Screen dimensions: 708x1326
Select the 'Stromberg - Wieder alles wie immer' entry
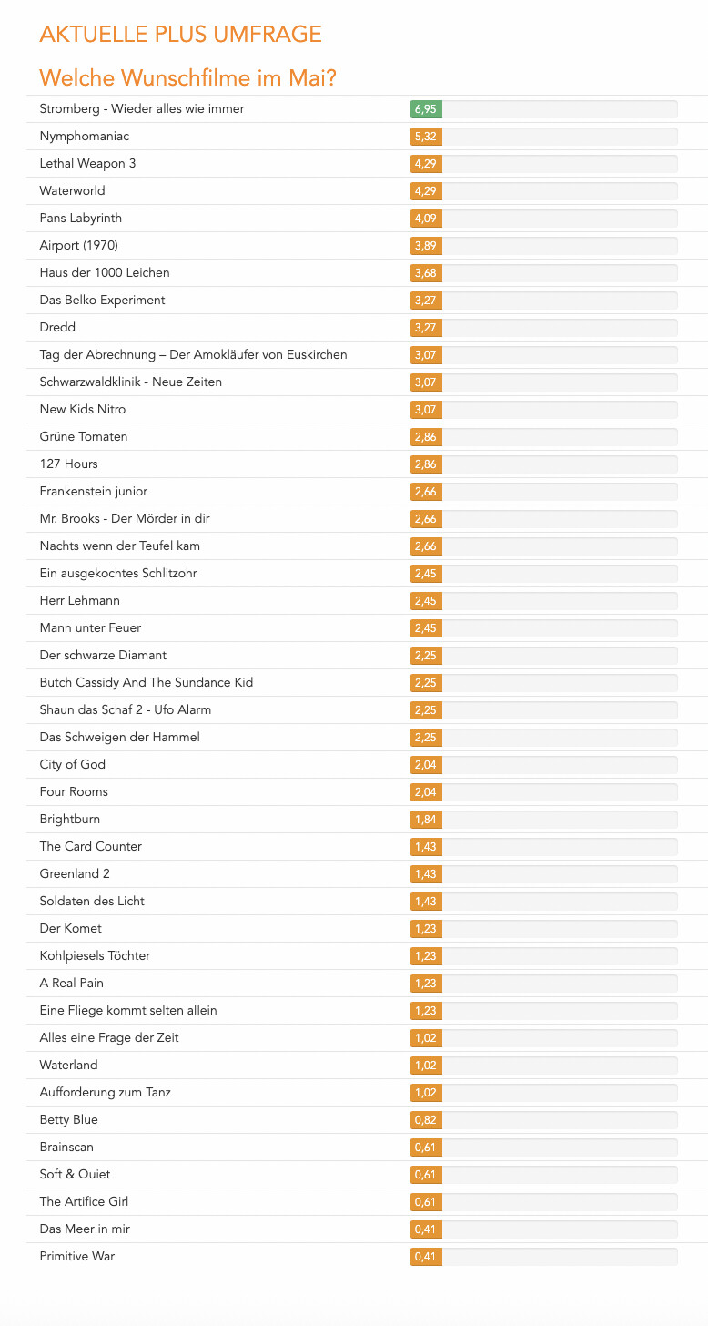point(142,109)
